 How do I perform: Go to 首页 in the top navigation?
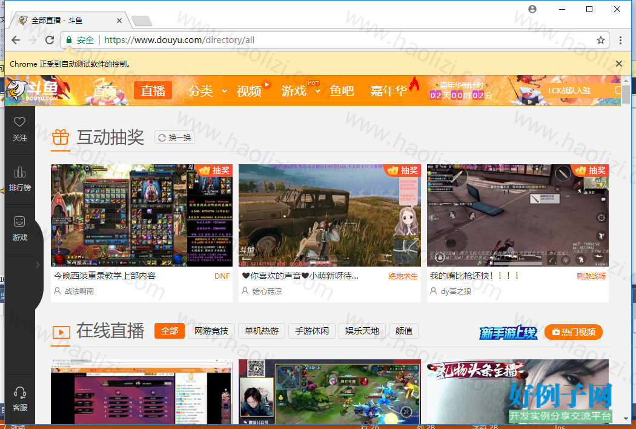[105, 91]
